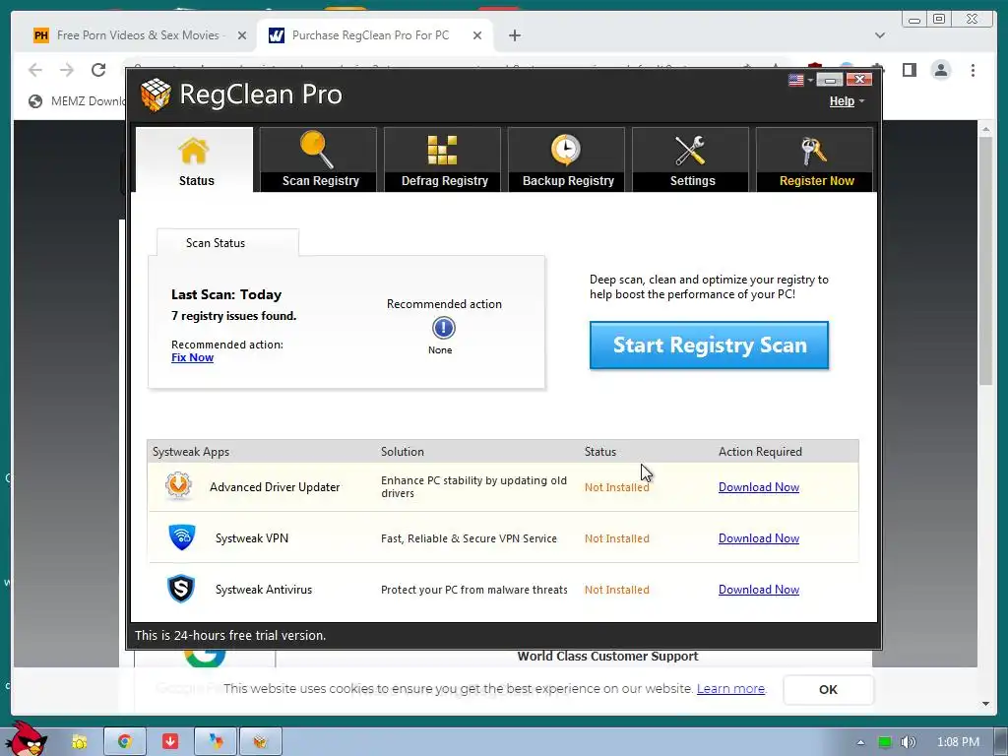Open a new browser tab

[514, 35]
